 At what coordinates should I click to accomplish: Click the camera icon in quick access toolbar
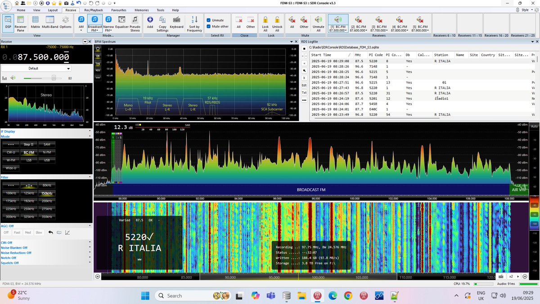[x=66, y=3]
